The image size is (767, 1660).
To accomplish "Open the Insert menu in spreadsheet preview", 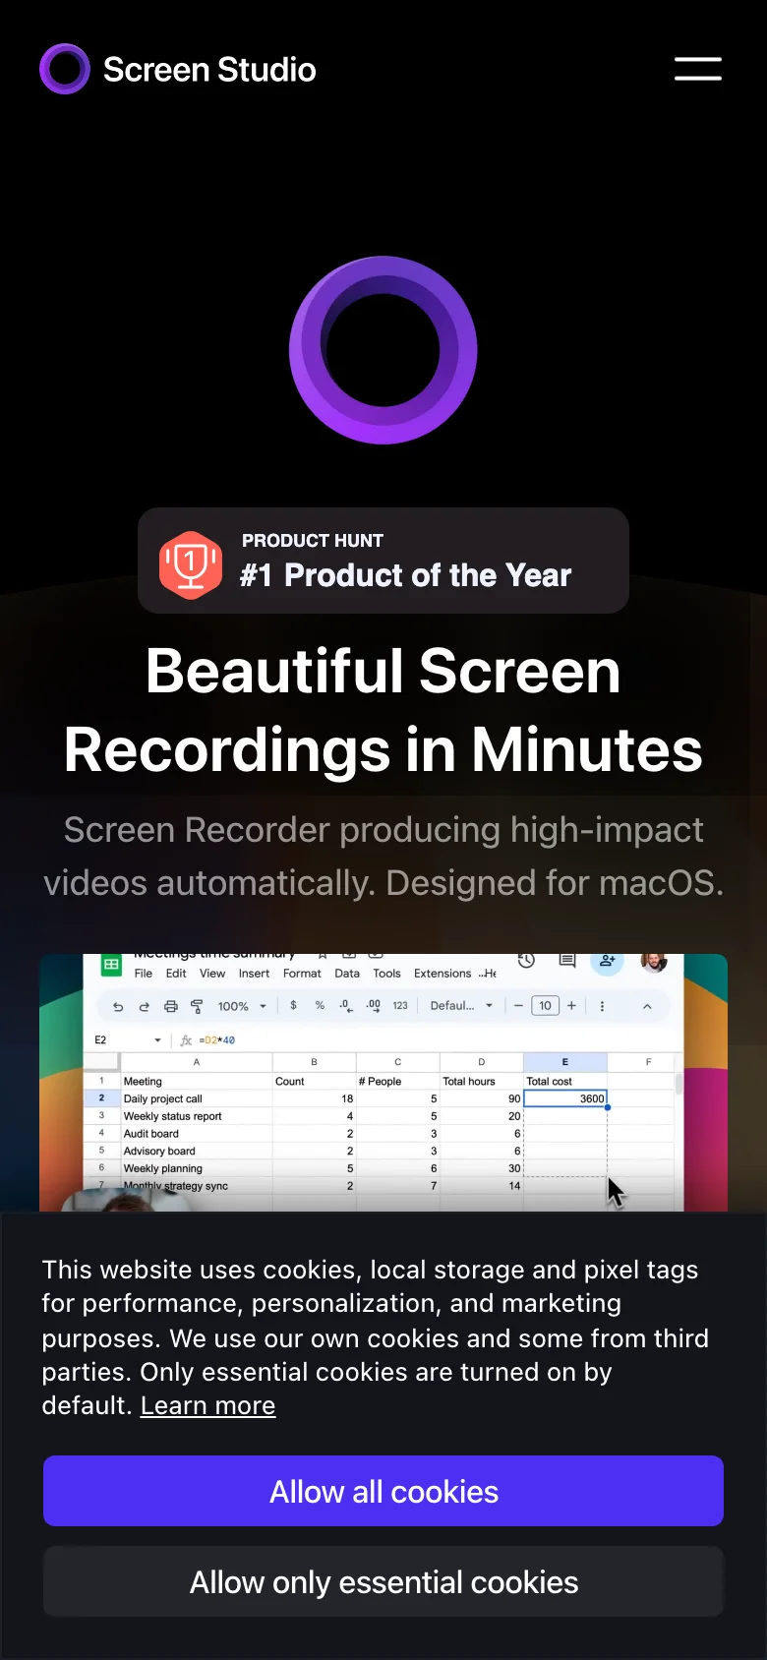I will click(254, 974).
